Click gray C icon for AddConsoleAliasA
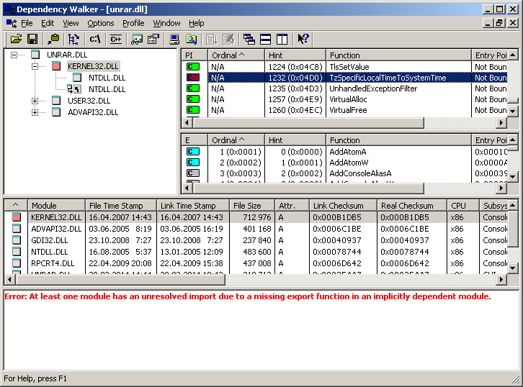Viewport: 523px width, 387px height. pos(193,173)
